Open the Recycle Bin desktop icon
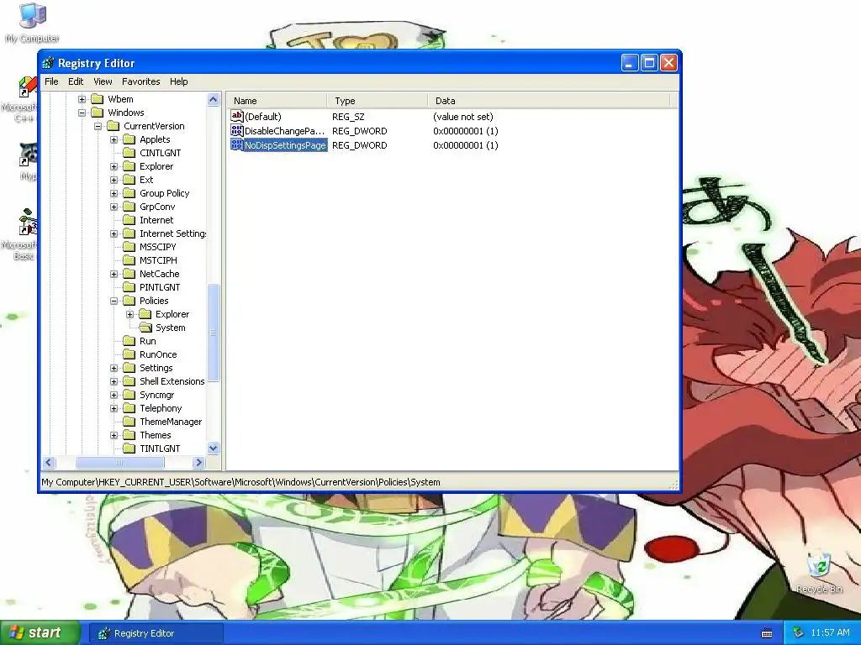The height and width of the screenshot is (645, 861). pos(819,573)
